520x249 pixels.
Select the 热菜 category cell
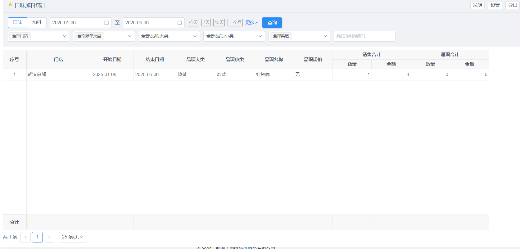click(x=196, y=75)
